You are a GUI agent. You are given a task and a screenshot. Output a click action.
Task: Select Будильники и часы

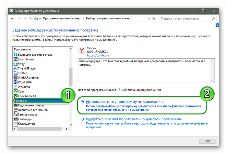(x=31, y=105)
